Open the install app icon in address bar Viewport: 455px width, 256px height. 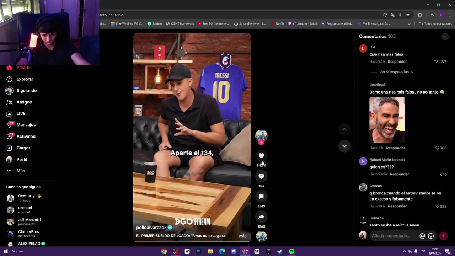coord(385,15)
